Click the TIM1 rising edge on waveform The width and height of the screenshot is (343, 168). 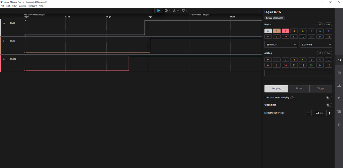(145, 27)
